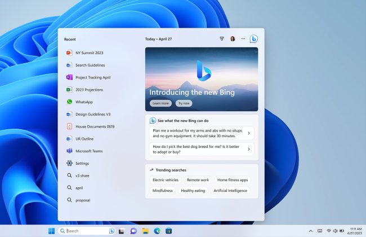The width and height of the screenshot is (366, 237).
Task: Open Task View from the taskbar
Action: (x=122, y=231)
